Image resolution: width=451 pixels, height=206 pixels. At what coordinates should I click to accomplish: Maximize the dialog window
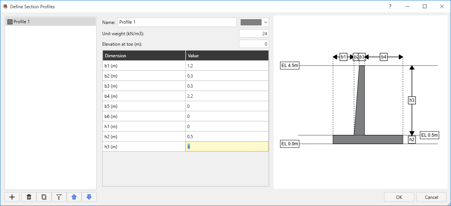pos(425,6)
